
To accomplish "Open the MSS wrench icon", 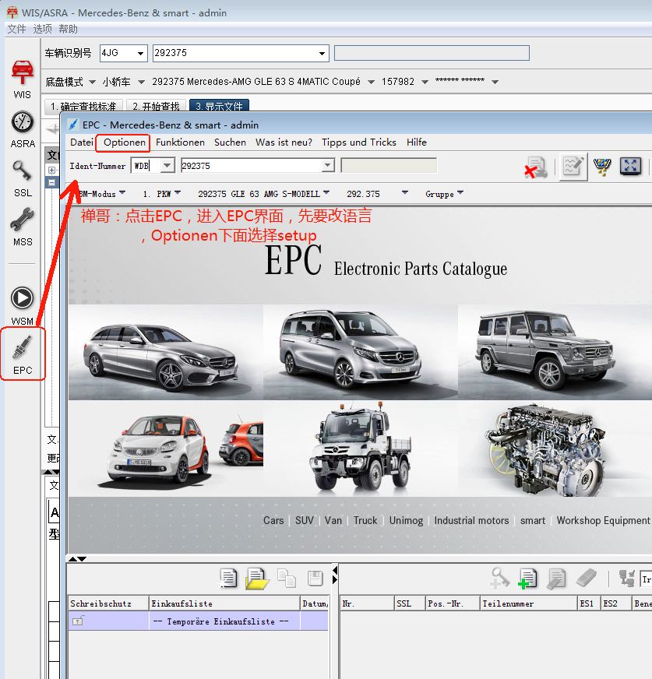I will pos(23,221).
